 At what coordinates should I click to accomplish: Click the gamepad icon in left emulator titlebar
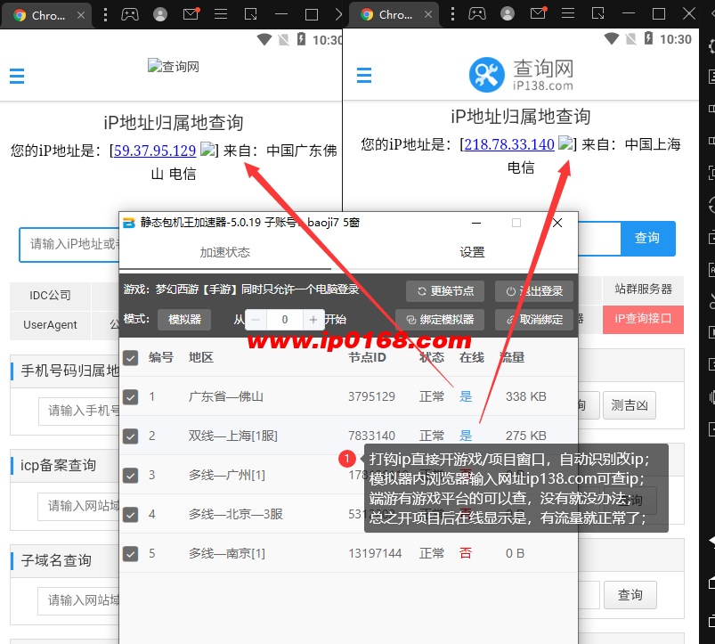pos(130,14)
